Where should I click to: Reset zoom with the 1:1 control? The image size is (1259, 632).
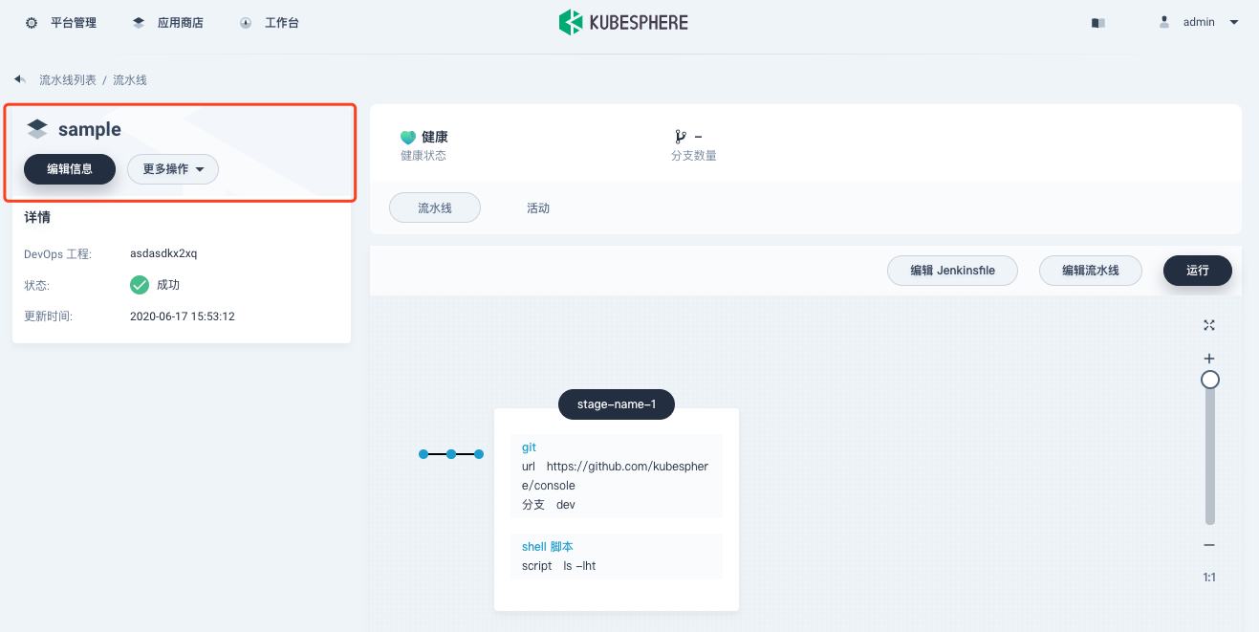pyautogui.click(x=1209, y=578)
